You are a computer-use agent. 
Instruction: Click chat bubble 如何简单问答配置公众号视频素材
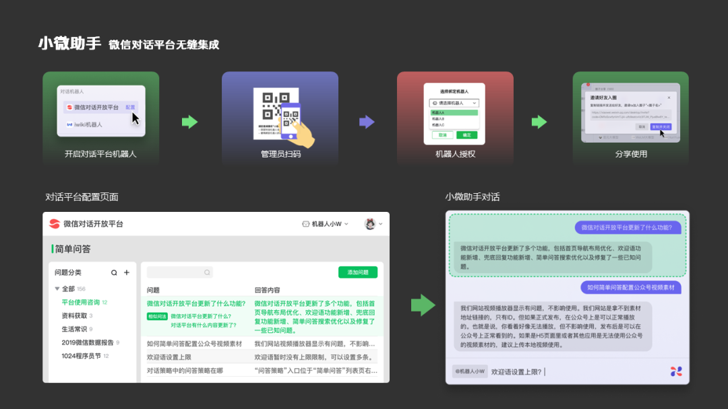630,288
